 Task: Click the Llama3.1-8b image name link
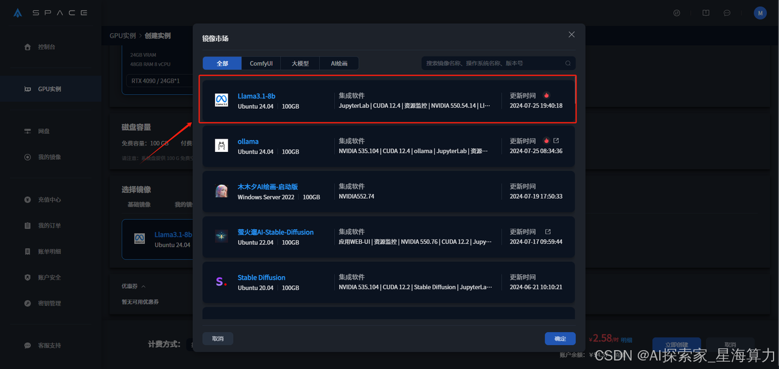pyautogui.click(x=256, y=96)
